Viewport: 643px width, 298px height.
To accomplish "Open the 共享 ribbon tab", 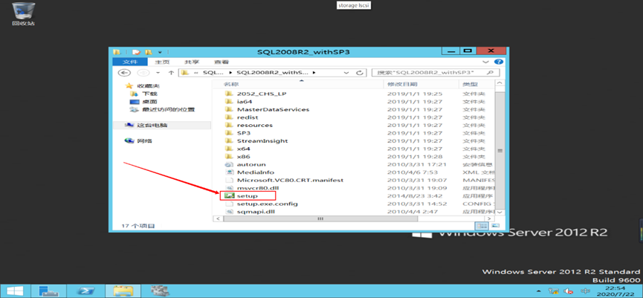I will [192, 62].
